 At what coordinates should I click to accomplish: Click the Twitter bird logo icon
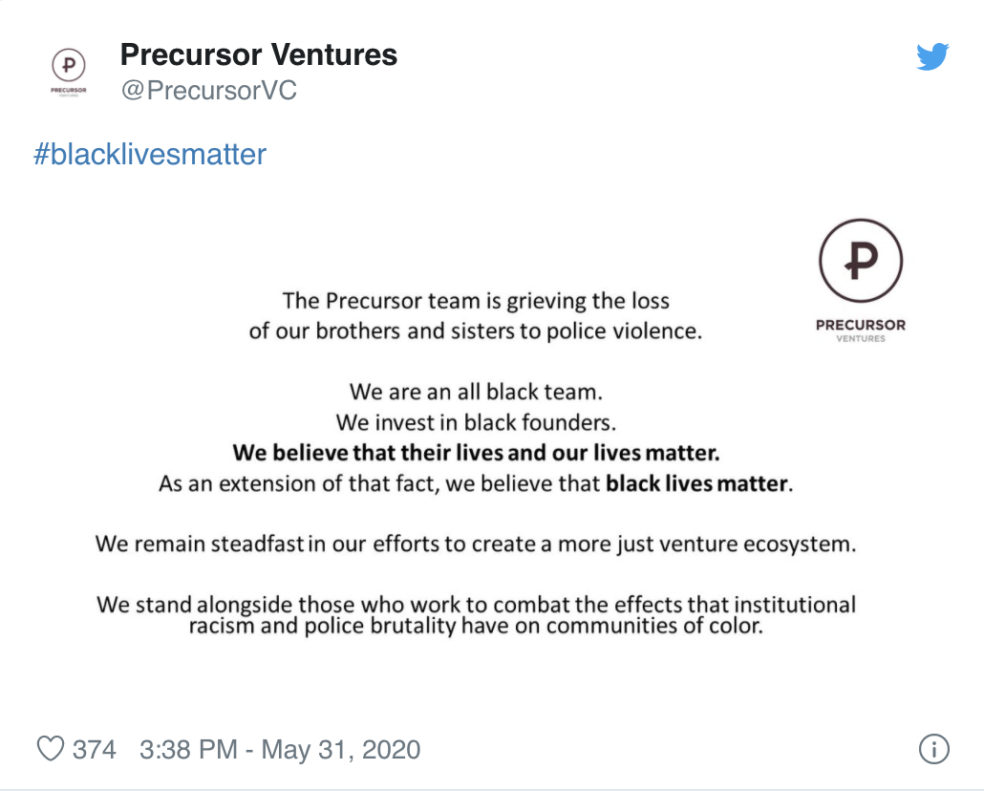(x=931, y=55)
